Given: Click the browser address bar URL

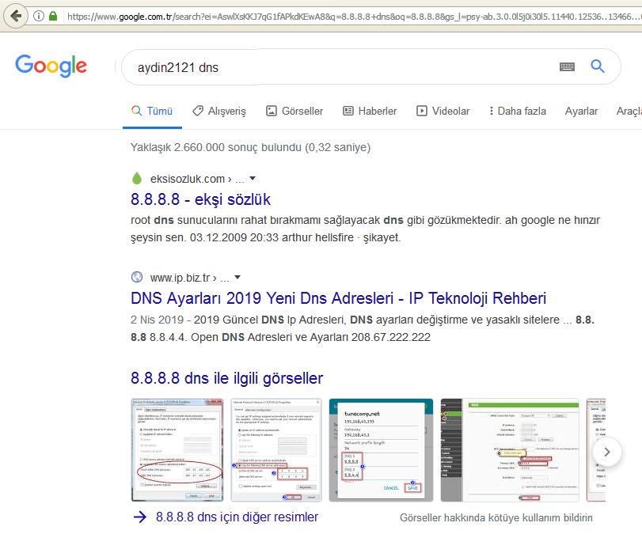Looking at the screenshot, I should 352,17.
